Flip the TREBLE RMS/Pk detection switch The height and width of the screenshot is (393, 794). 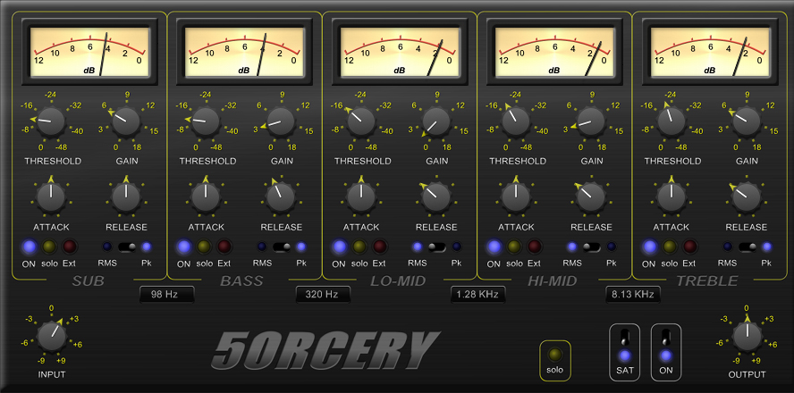click(747, 247)
